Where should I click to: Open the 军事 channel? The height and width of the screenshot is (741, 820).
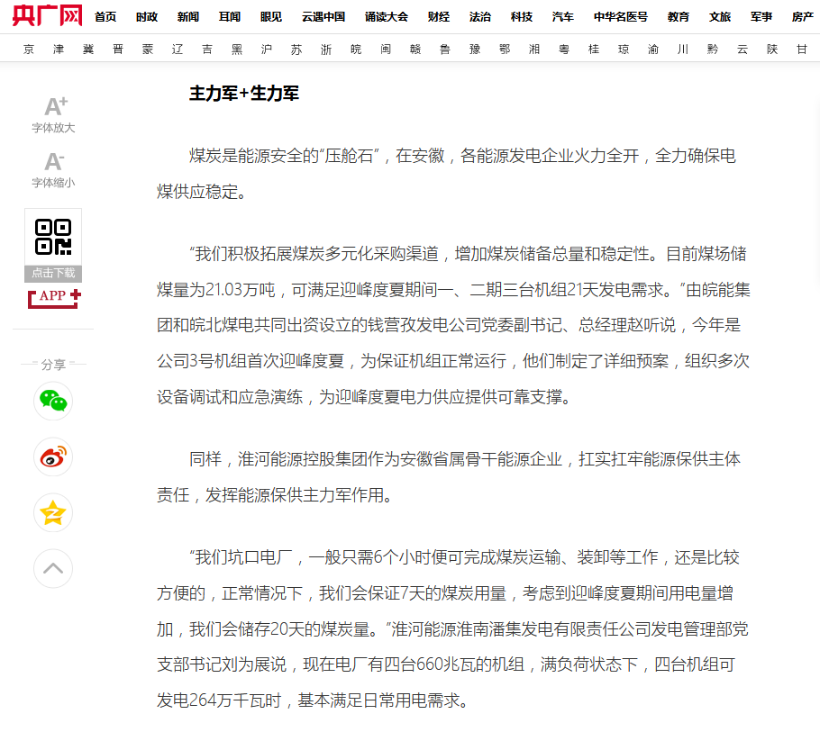(761, 17)
